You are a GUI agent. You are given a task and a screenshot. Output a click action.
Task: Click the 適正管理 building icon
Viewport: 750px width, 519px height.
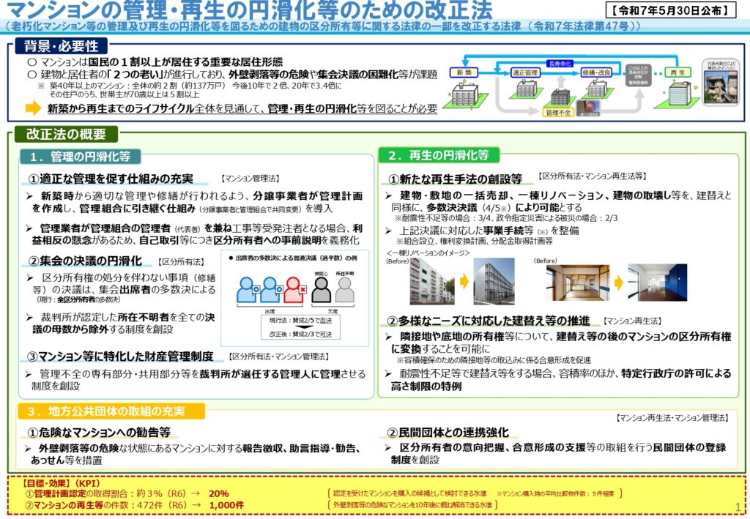pyautogui.click(x=527, y=88)
